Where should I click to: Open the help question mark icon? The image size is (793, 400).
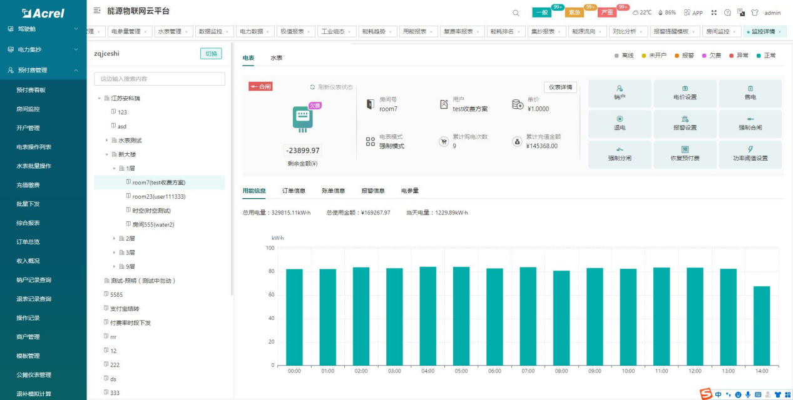pos(727,12)
